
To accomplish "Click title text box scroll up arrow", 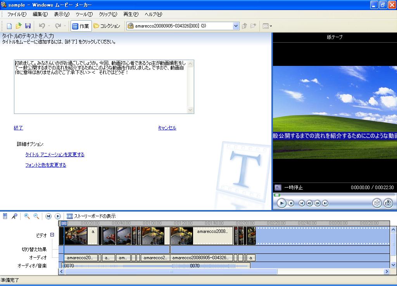I will [x=190, y=64].
